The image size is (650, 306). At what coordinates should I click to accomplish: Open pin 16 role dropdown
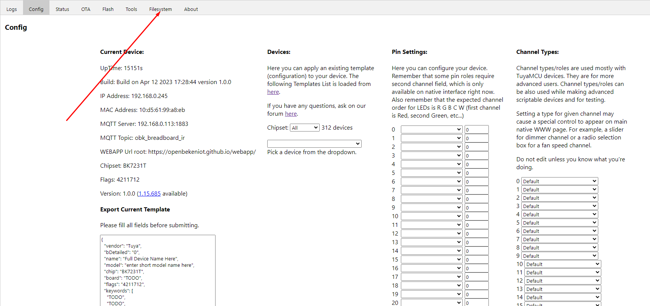431,268
